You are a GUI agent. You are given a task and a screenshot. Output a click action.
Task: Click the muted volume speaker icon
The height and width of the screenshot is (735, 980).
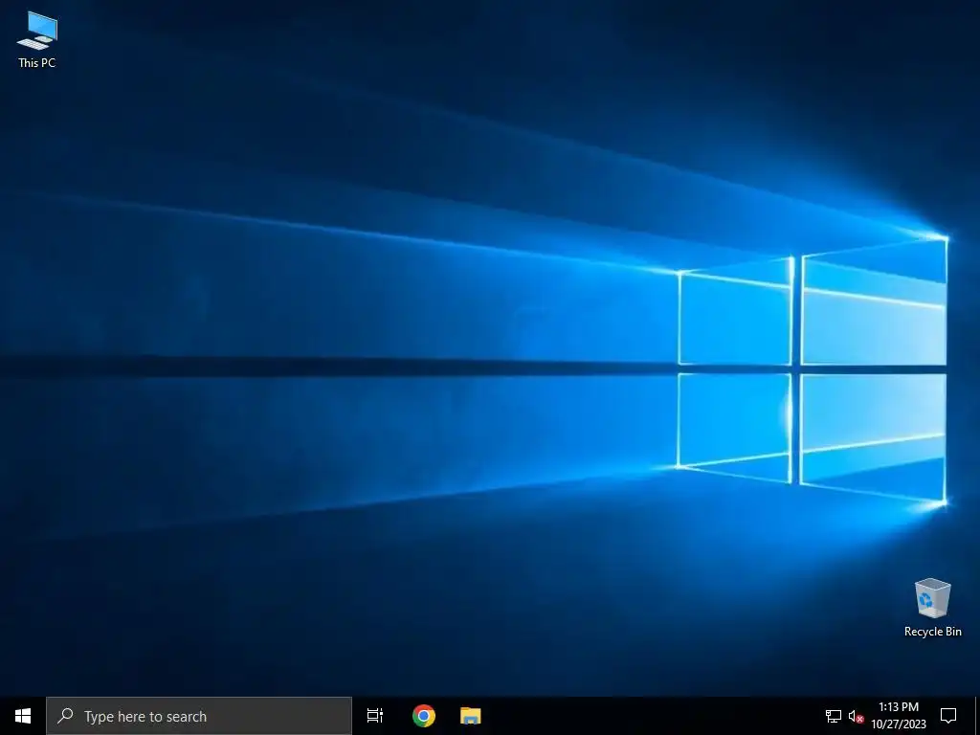click(857, 716)
